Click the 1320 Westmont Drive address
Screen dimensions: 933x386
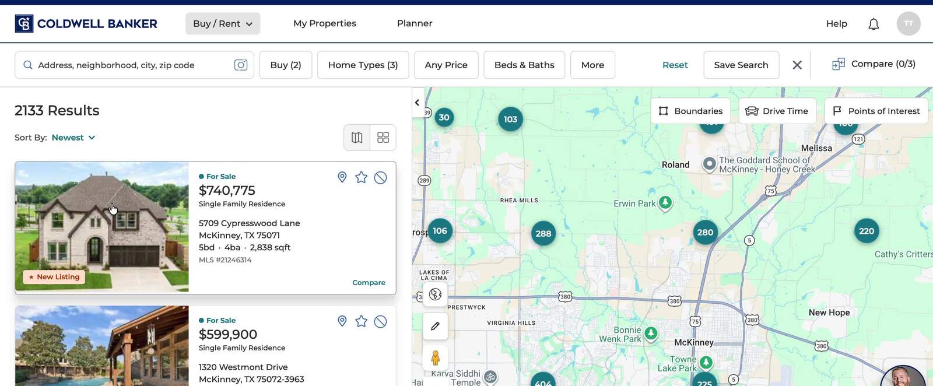coord(251,373)
